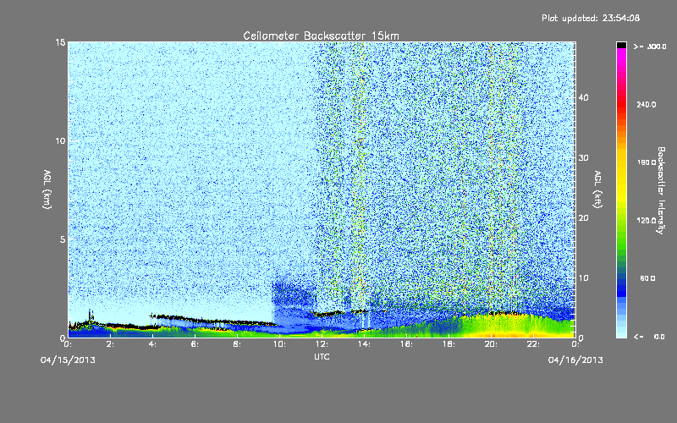Click the "18:" hour tick label

pos(449,344)
